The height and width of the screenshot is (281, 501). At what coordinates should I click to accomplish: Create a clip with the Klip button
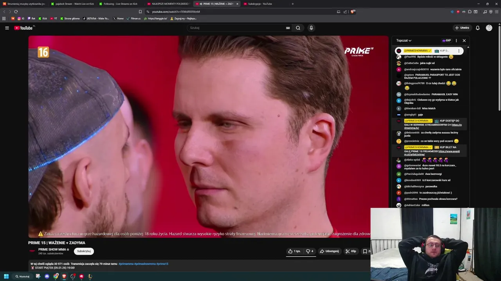351,251
